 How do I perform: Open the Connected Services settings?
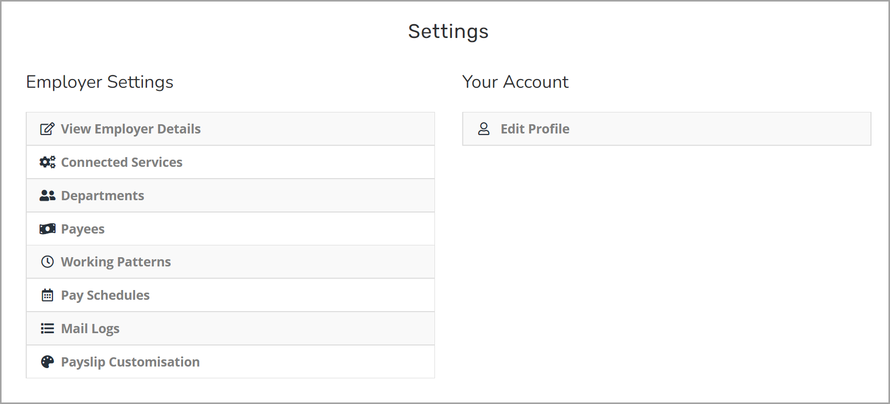point(121,162)
